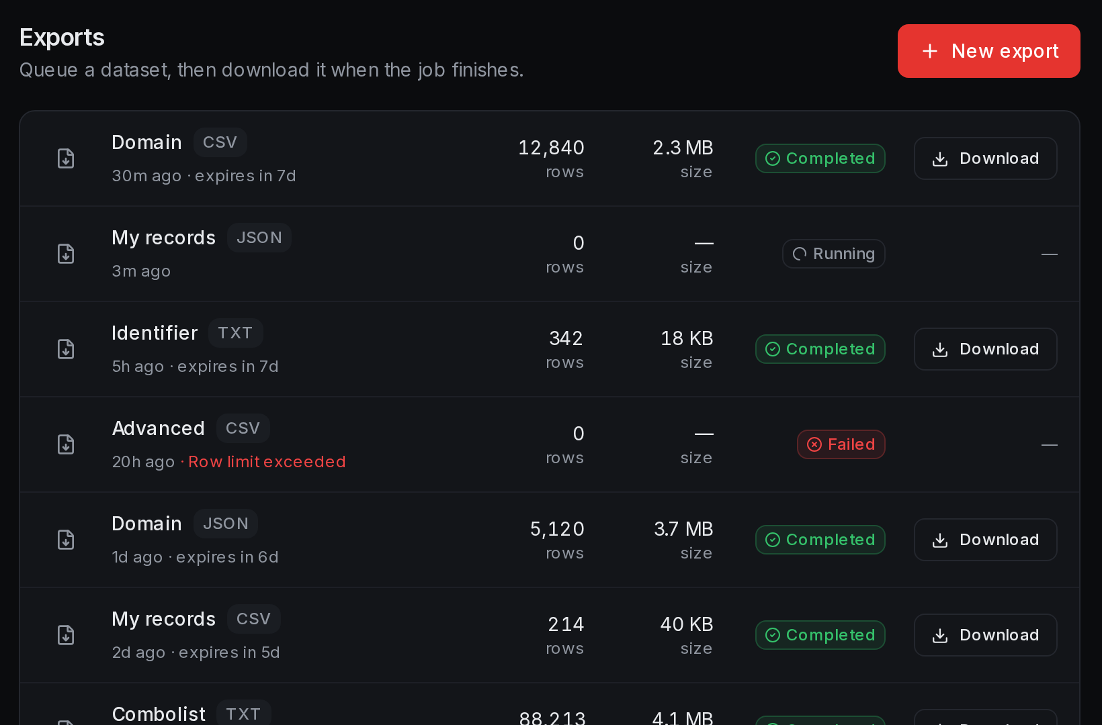Click '30m ago · expires in 7d' text
Screen dimensions: 1102x725
pos(204,176)
